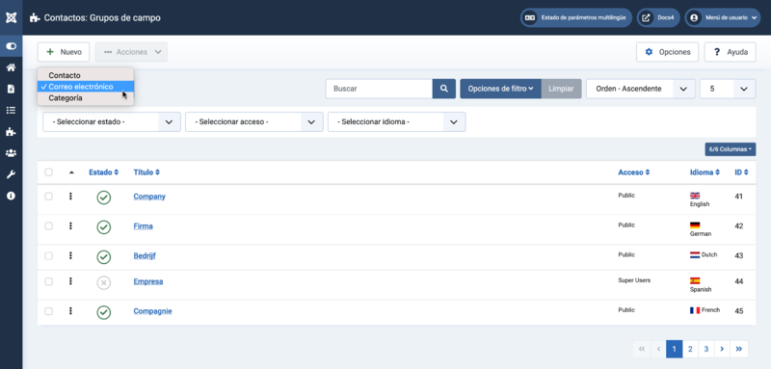The image size is (771, 369).
Task: Click the Spanish flag icon
Action: coord(695,281)
